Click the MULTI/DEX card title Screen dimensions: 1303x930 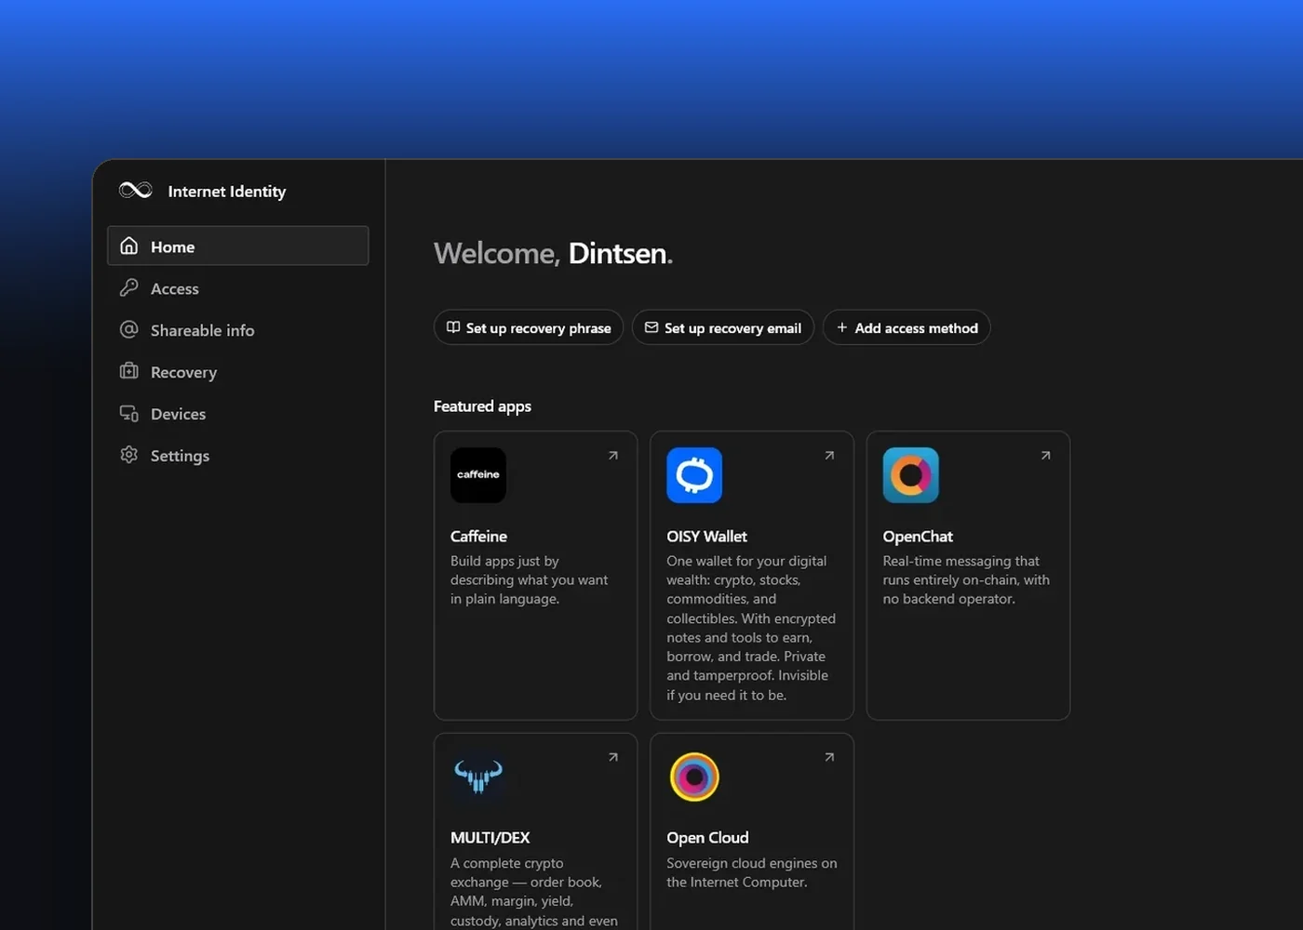point(490,838)
